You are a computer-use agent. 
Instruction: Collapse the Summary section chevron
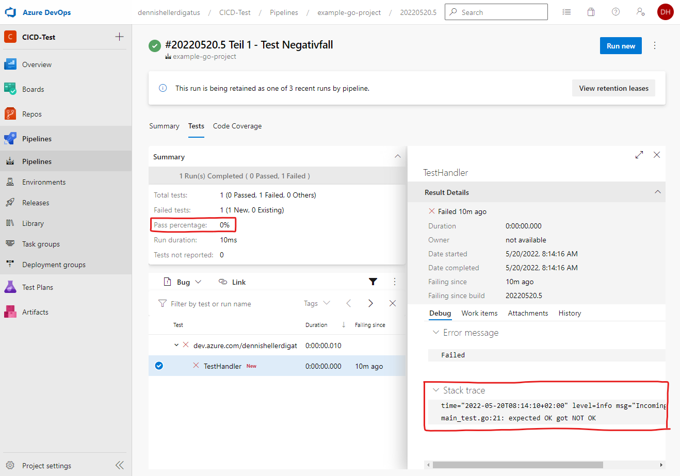(397, 156)
